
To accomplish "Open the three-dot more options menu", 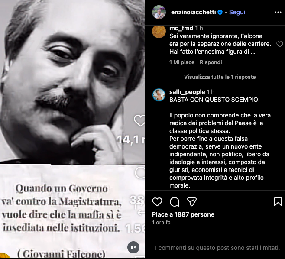I will (x=278, y=12).
